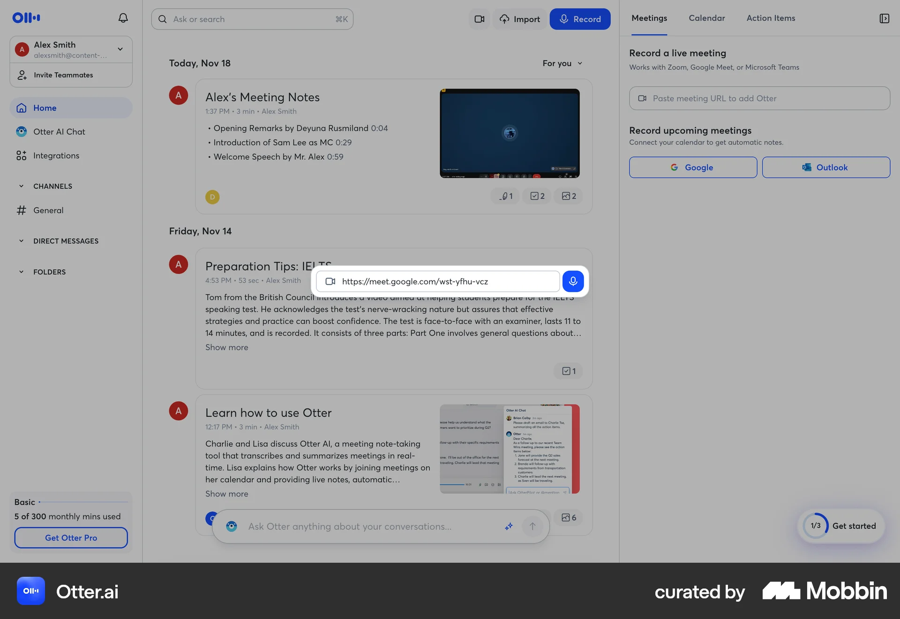The width and height of the screenshot is (900, 619).
Task: Collapse the FOLDERS section
Action: [x=21, y=272]
